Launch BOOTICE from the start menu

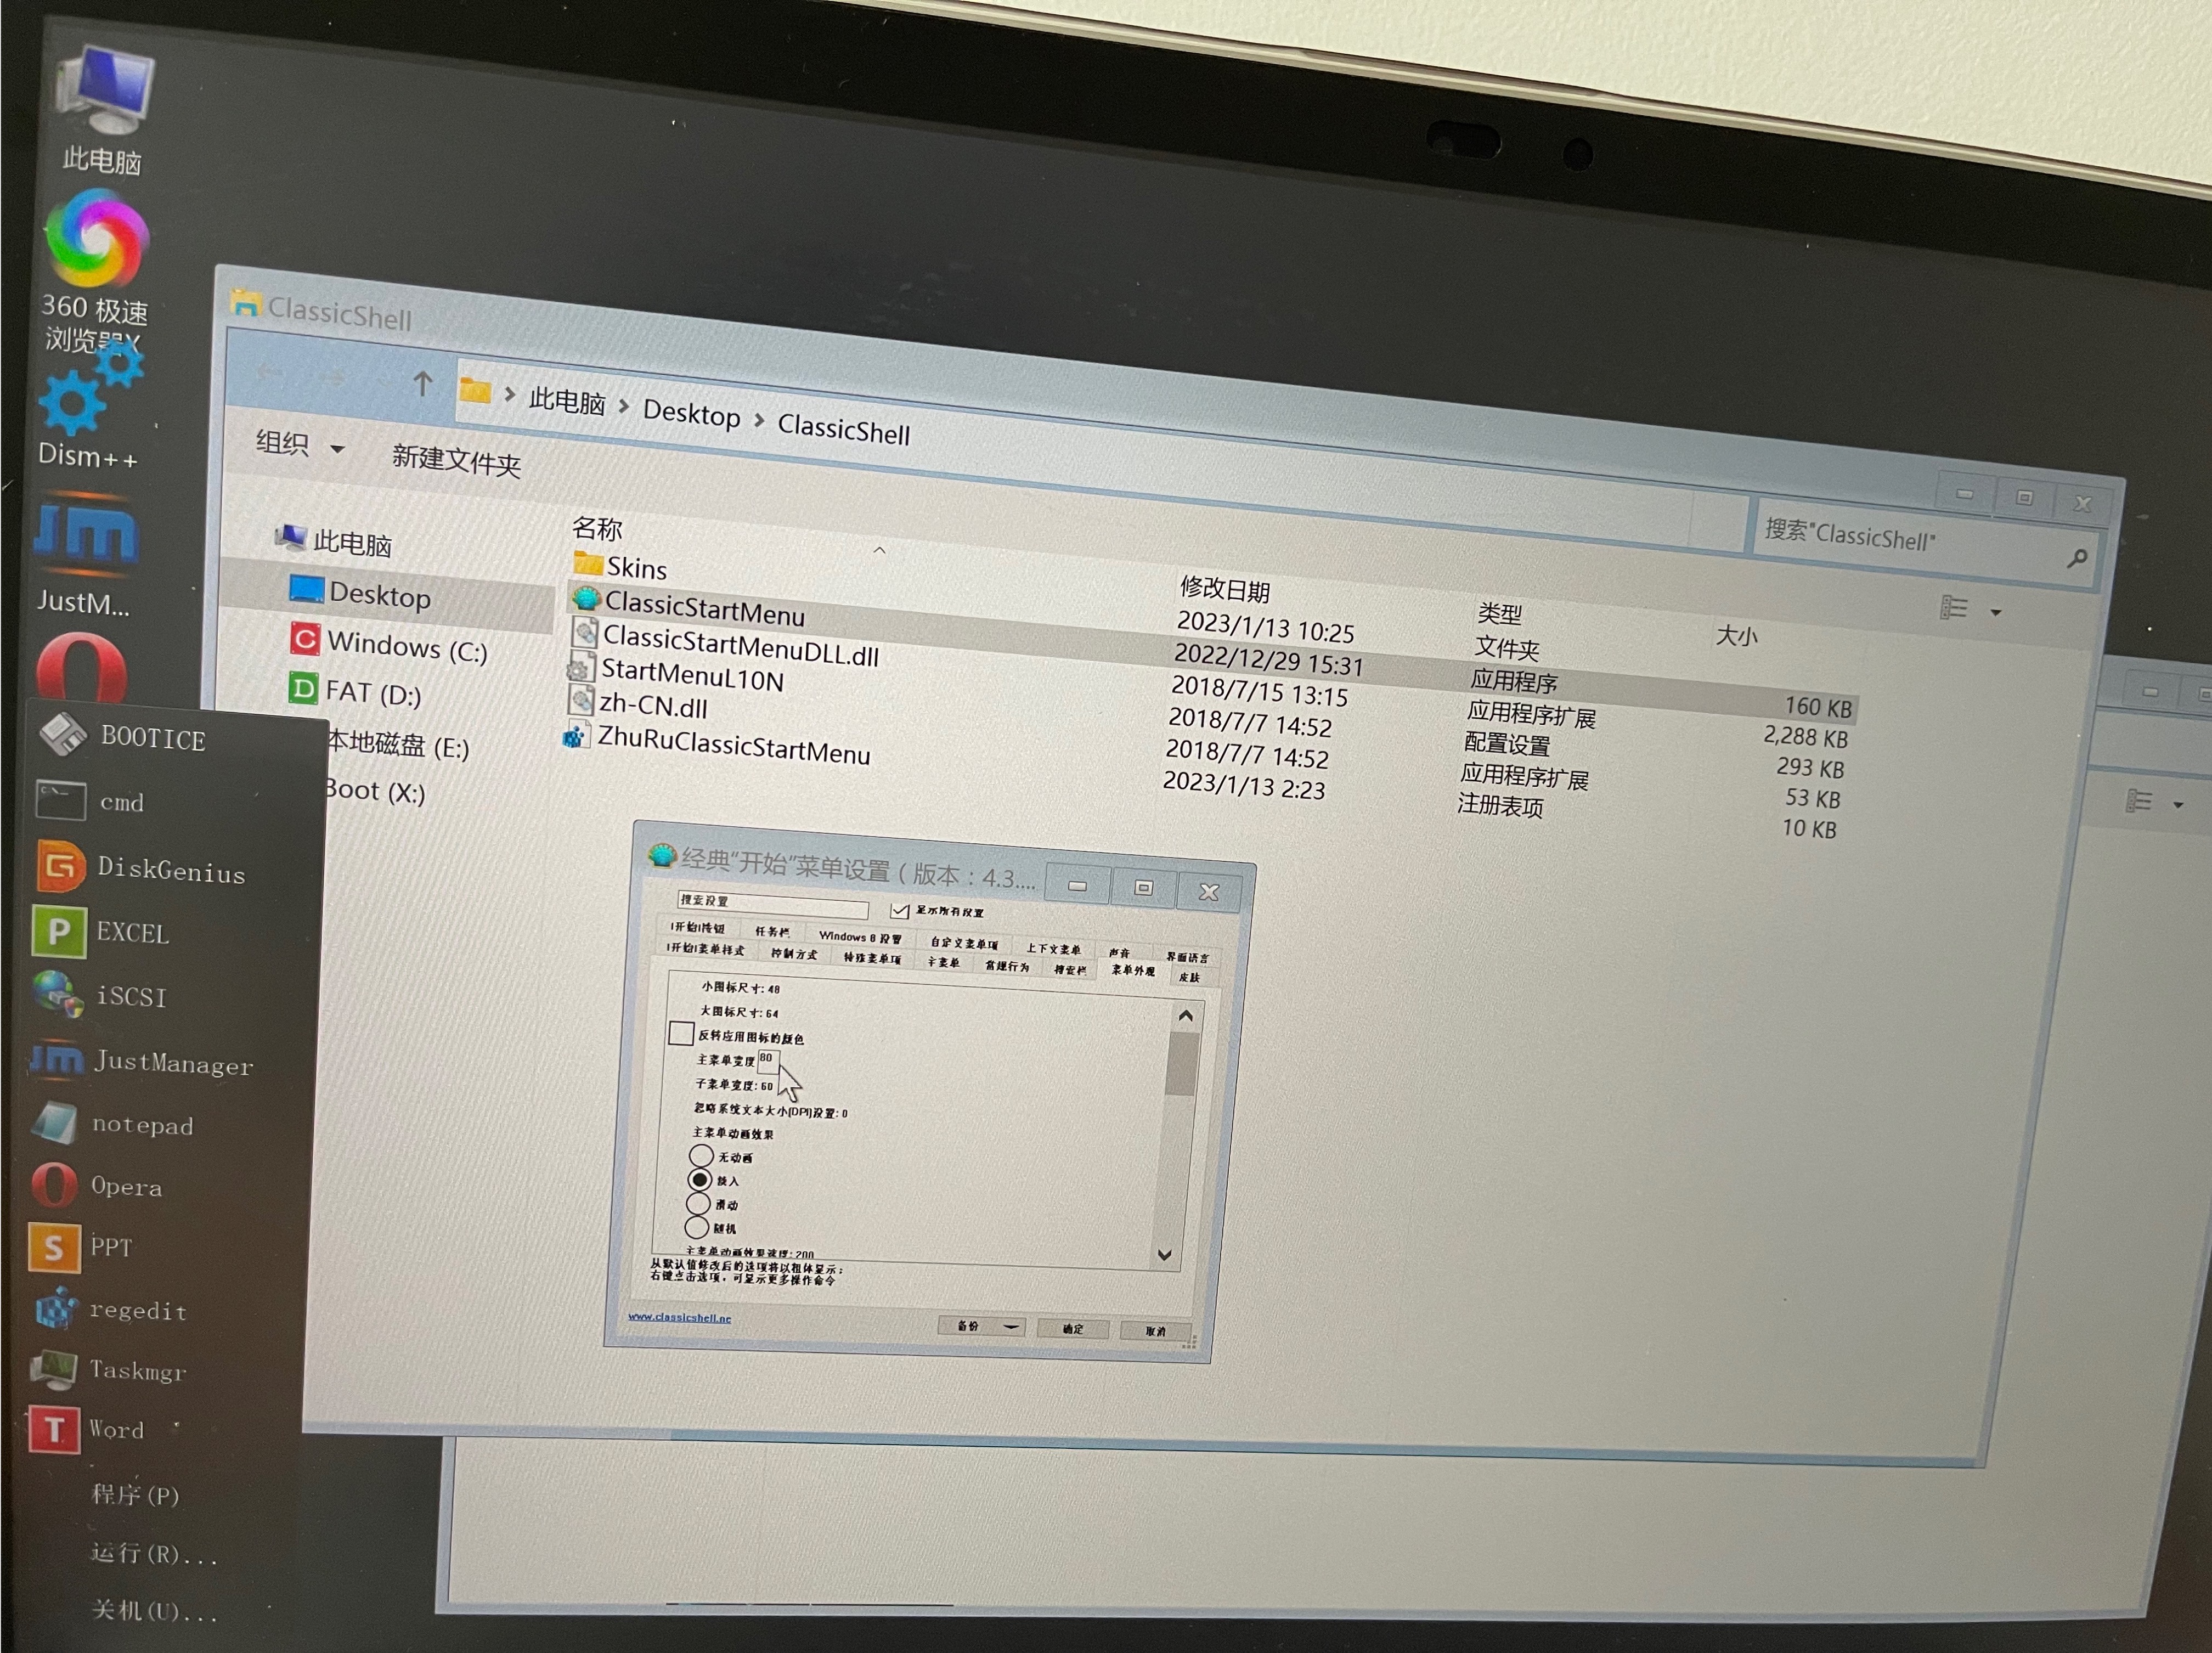125,737
